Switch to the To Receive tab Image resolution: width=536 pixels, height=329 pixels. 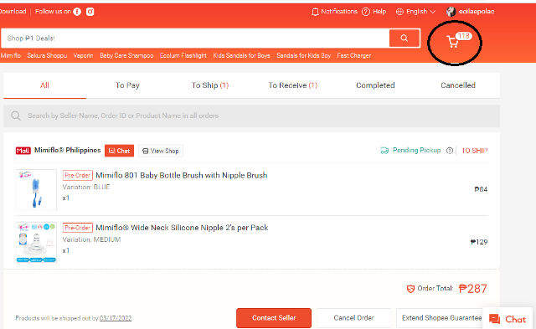click(x=292, y=85)
